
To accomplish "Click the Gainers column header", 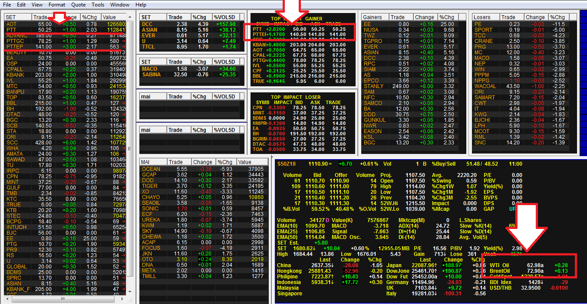I will [x=375, y=17].
